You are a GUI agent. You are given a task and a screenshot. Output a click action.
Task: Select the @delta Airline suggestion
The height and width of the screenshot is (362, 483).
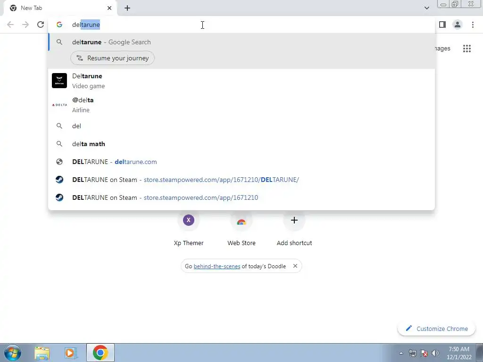coord(241,105)
